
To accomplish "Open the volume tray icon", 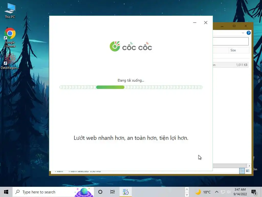I will point(228,192).
